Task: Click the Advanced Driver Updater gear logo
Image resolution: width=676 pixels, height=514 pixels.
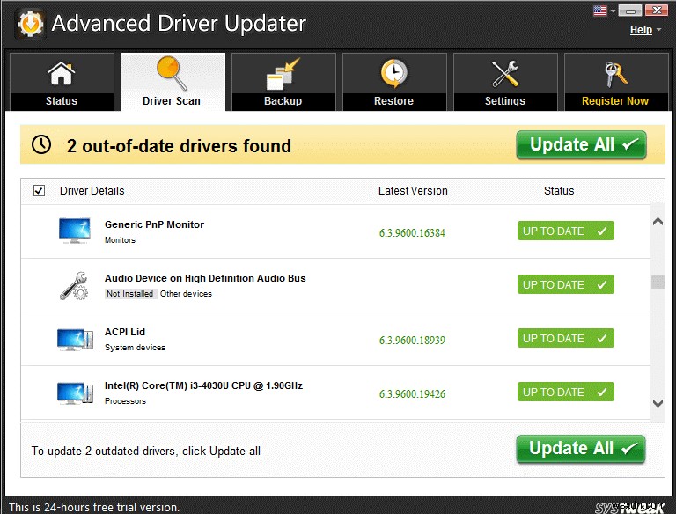Action: click(29, 23)
